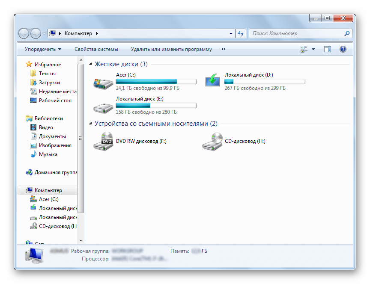Click sidebar scrollbar up arrow

[81, 60]
